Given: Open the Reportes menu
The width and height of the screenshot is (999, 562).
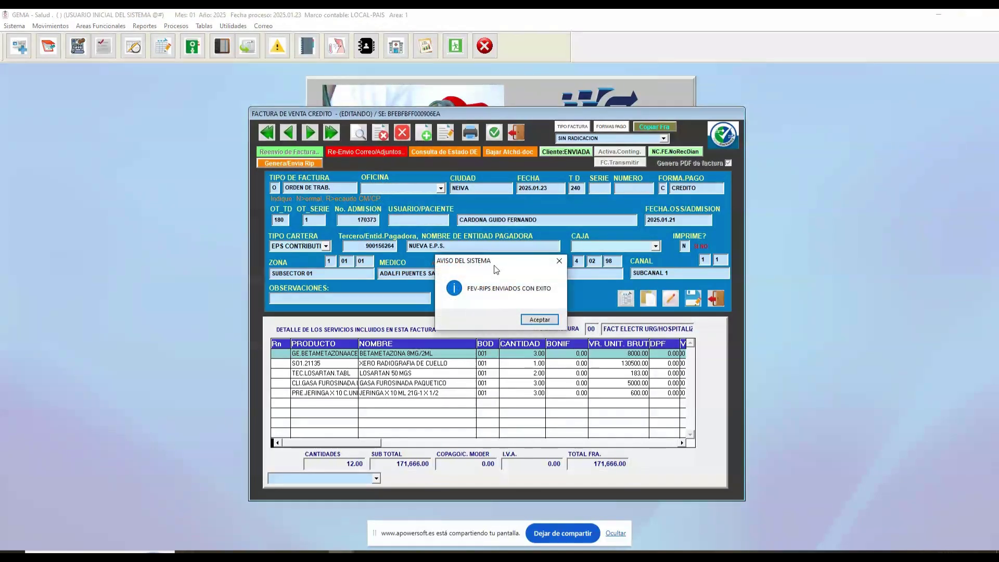Looking at the screenshot, I should [x=145, y=26].
